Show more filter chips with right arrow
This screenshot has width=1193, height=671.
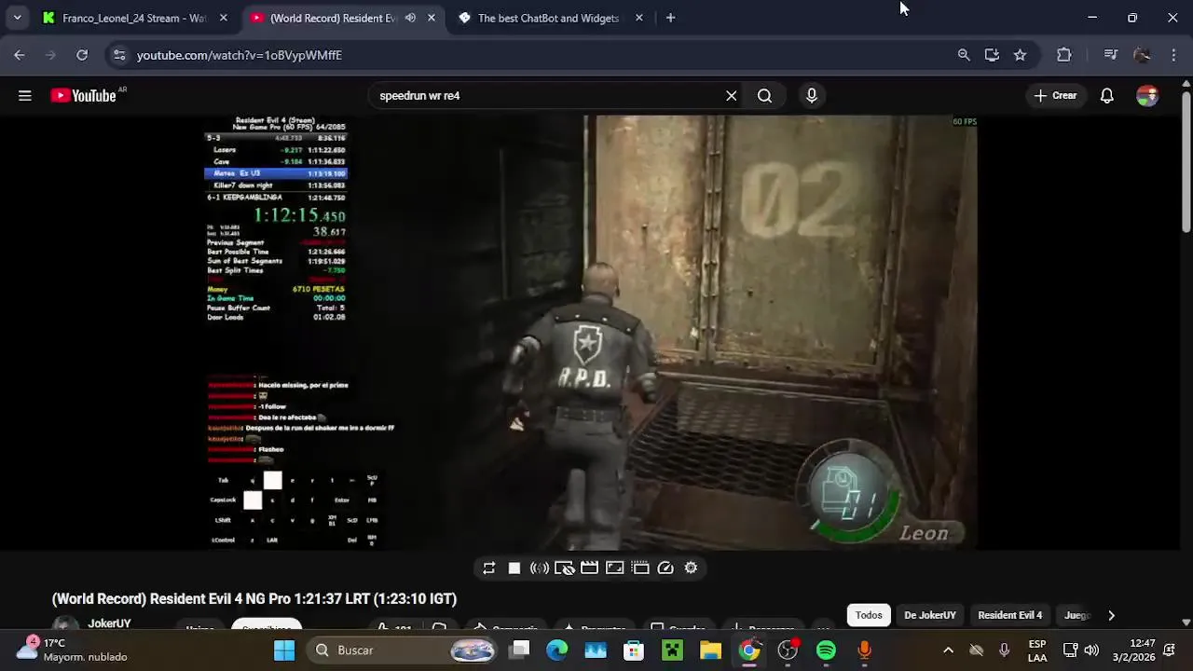click(1111, 615)
